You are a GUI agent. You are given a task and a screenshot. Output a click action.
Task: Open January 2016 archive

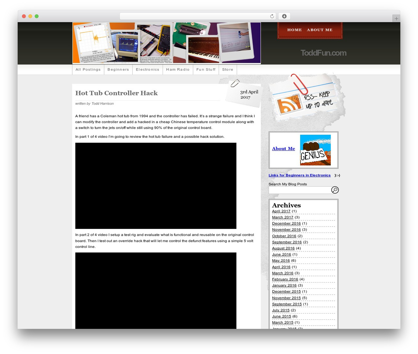[284, 286]
